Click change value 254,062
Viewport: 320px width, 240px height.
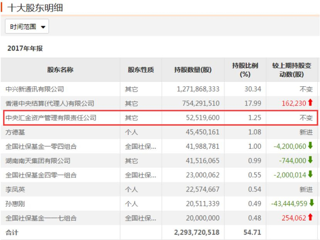coord(294,218)
